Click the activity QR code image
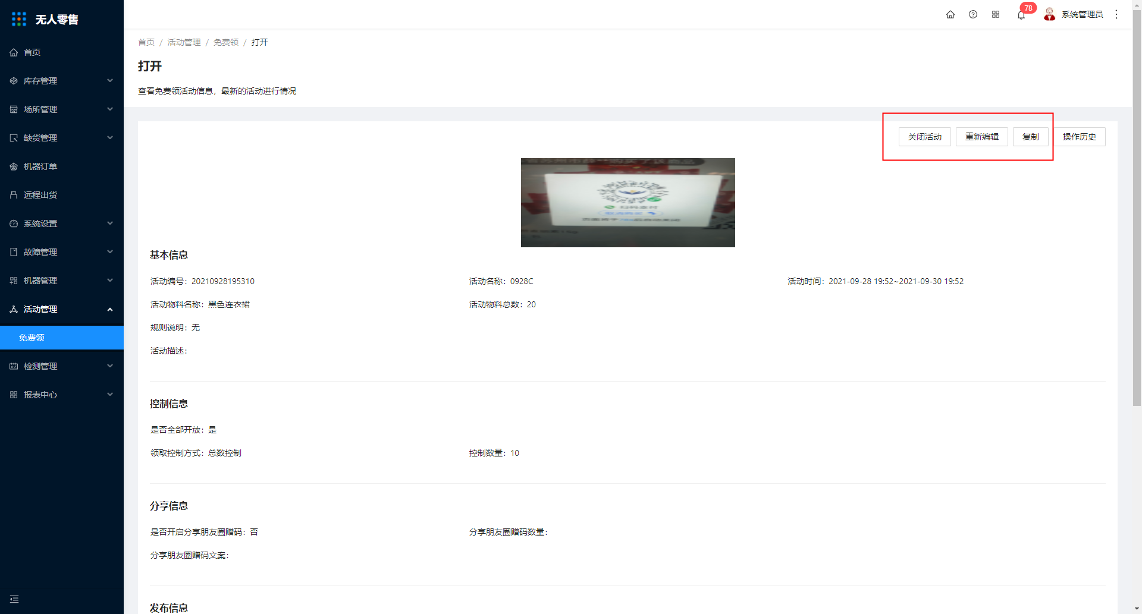Viewport: 1142px width, 614px height. [628, 203]
